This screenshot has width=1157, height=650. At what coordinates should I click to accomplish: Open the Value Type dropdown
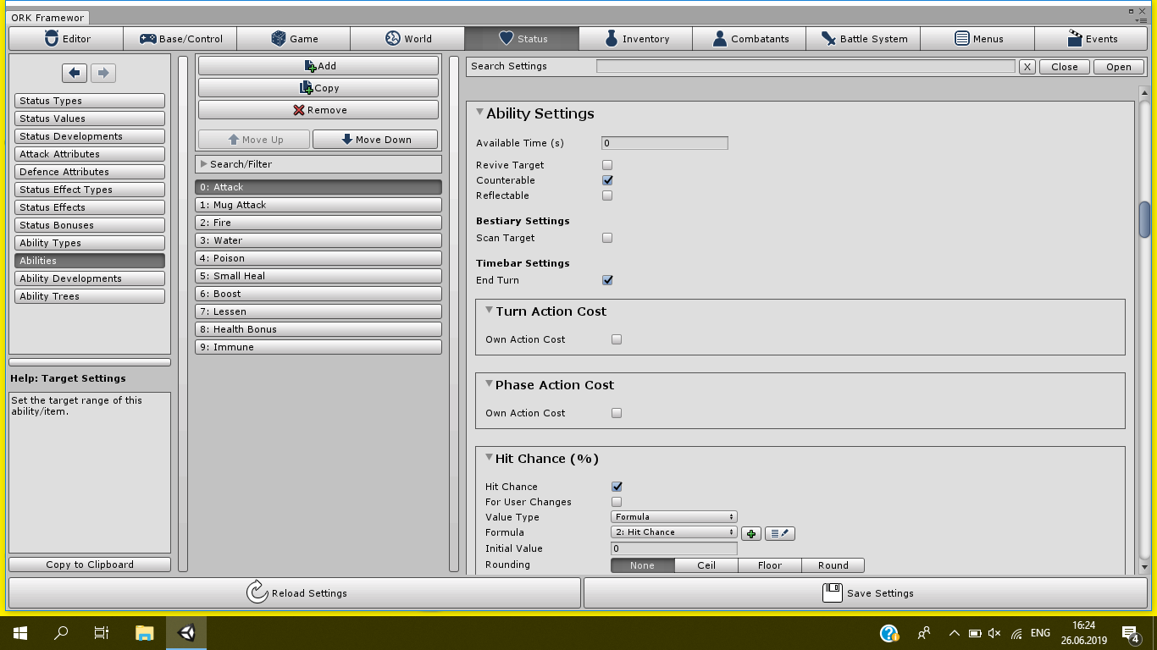(x=674, y=517)
